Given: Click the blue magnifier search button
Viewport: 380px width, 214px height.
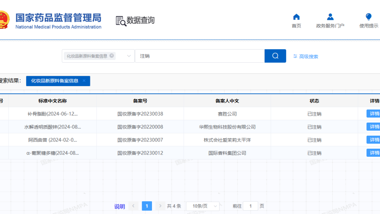Looking at the screenshot, I should pos(275,56).
